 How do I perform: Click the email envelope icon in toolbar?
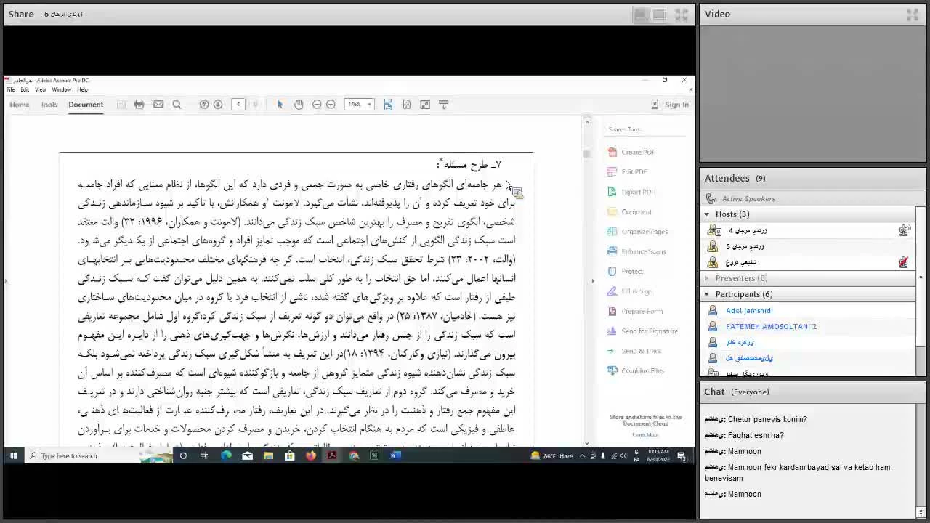[x=158, y=105]
